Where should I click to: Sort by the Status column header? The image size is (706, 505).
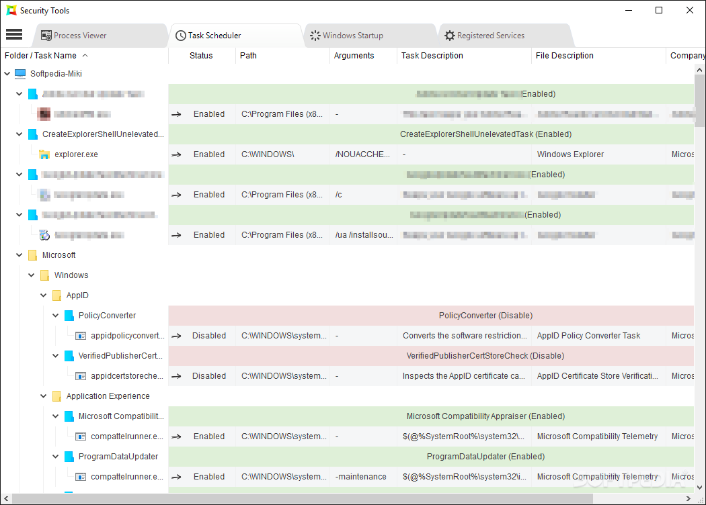click(x=202, y=56)
